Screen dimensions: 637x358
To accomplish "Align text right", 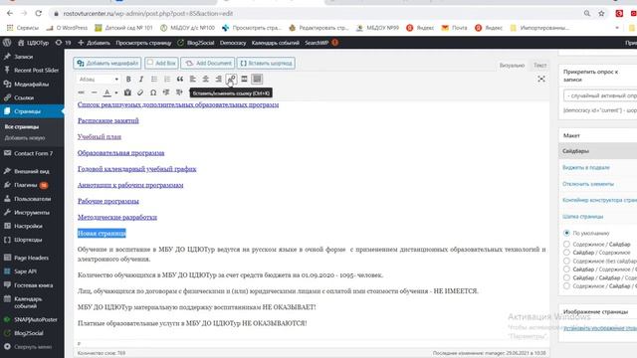I will pyautogui.click(x=219, y=80).
